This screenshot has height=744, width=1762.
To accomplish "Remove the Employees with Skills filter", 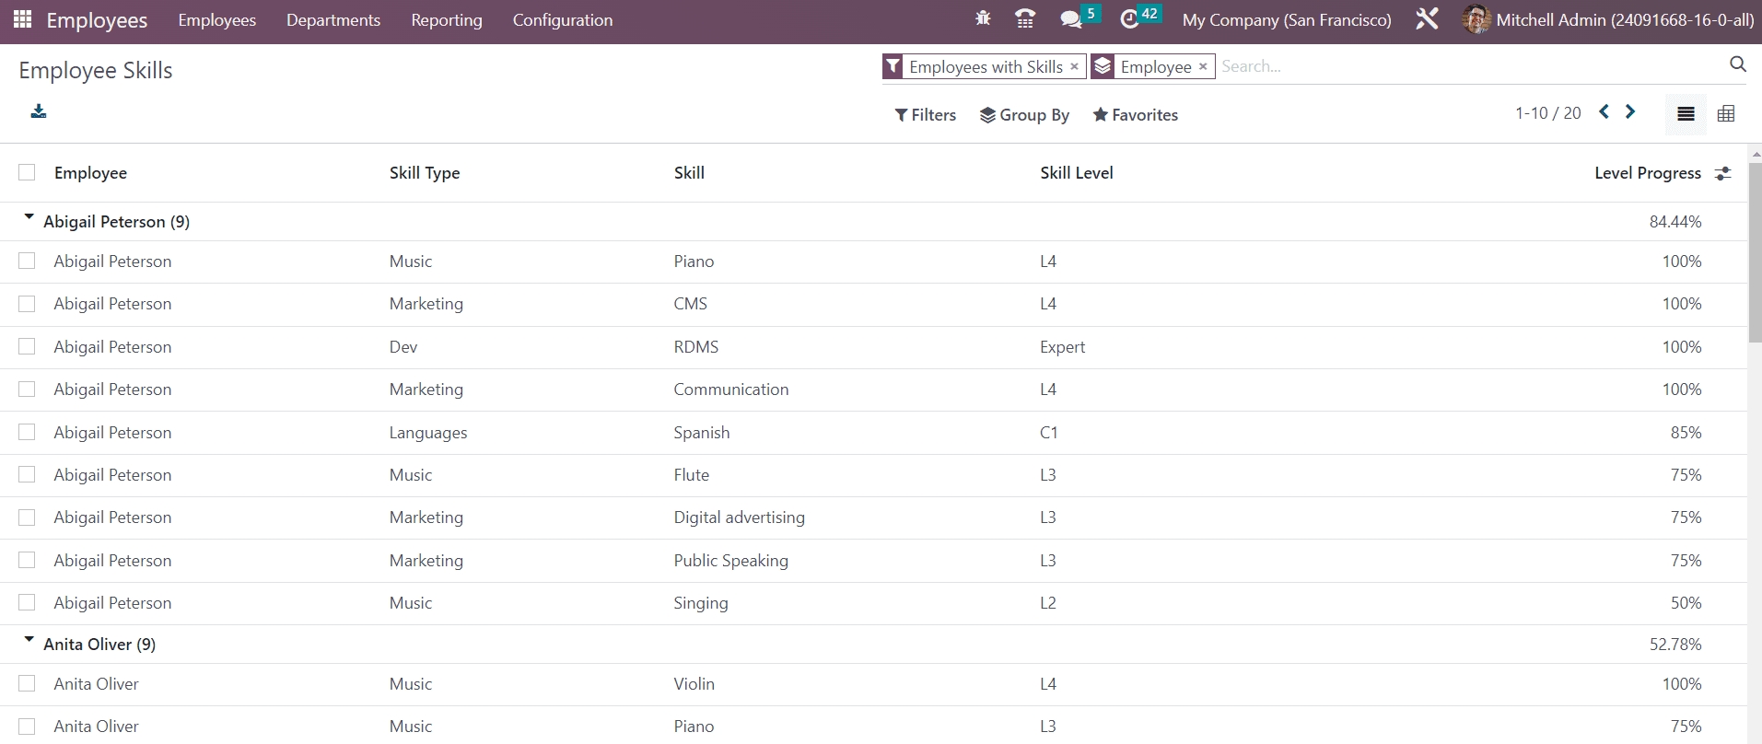I will 1074,66.
